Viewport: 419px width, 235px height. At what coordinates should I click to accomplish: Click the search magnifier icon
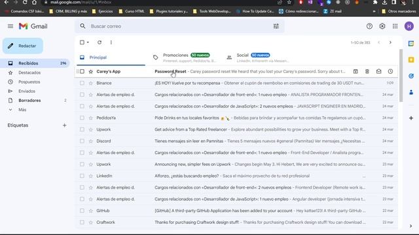(83, 26)
